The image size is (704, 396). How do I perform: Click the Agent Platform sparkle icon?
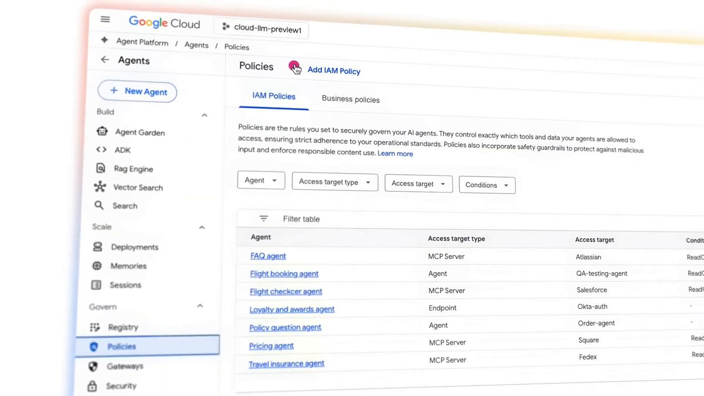click(x=104, y=40)
